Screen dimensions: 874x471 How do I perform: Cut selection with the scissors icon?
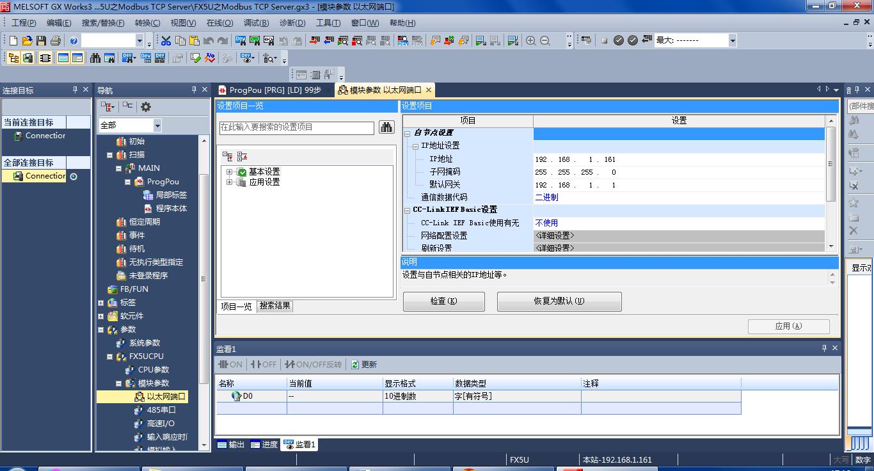pos(166,40)
